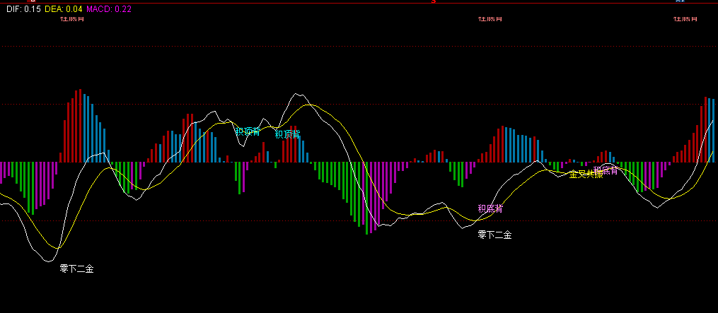Select the right 零下二金 label under 积底背
The height and width of the screenshot is (313, 718).
[x=494, y=235]
